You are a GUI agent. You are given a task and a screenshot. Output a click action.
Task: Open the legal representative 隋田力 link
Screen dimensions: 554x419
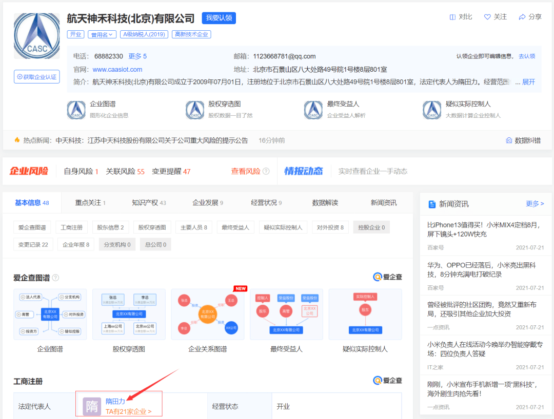(x=115, y=402)
